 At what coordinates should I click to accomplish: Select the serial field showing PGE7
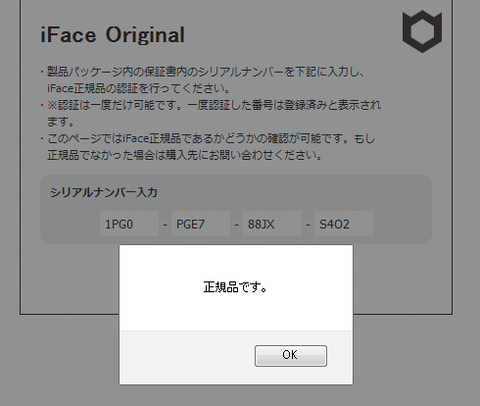click(201, 224)
